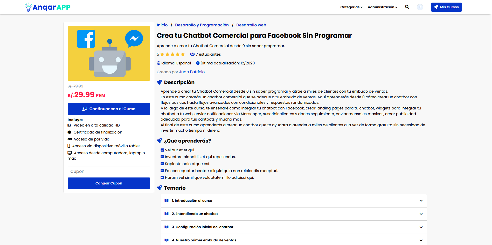Open the search magnifier icon
Image resolution: width=492 pixels, height=245 pixels.
(x=407, y=7)
